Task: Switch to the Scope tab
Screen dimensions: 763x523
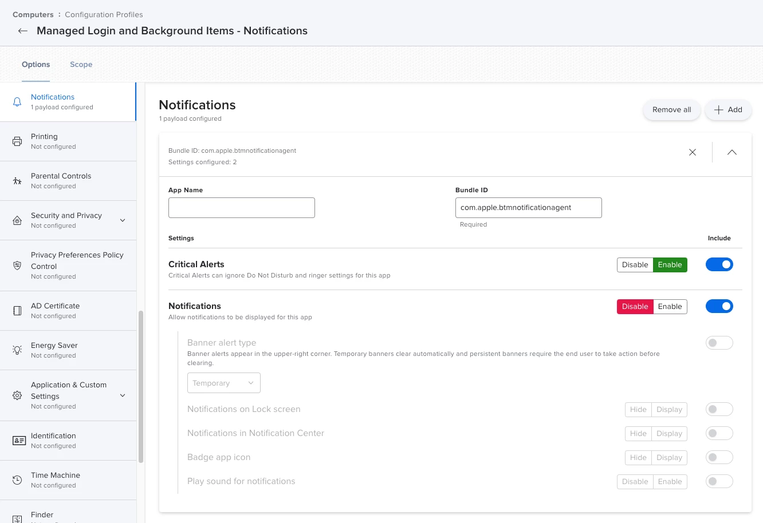Action: click(x=81, y=65)
